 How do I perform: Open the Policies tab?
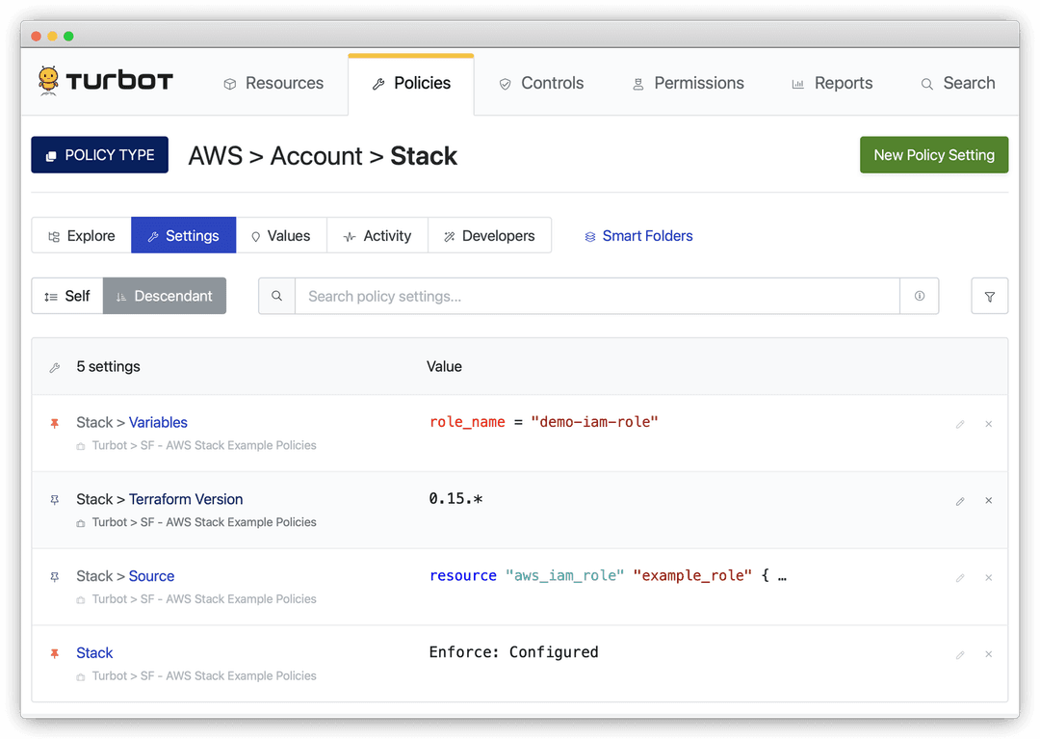(x=411, y=83)
